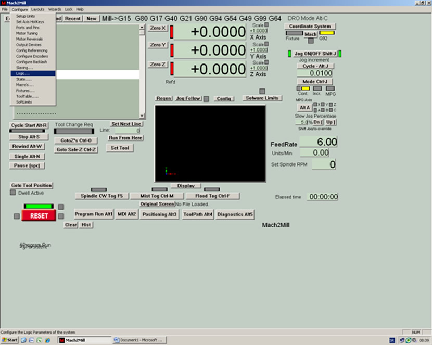Click the FeedRate value field
The width and height of the screenshot is (432, 345).
(319, 142)
